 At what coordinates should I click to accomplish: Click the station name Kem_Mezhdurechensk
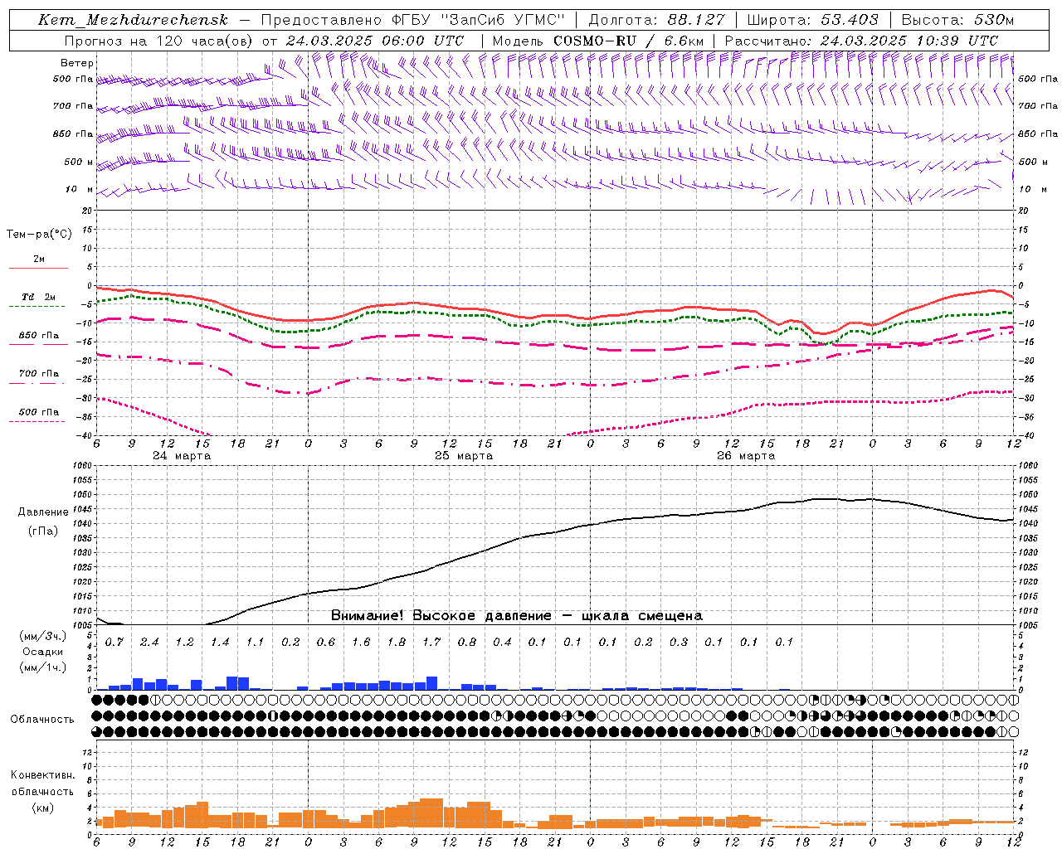pos(133,20)
